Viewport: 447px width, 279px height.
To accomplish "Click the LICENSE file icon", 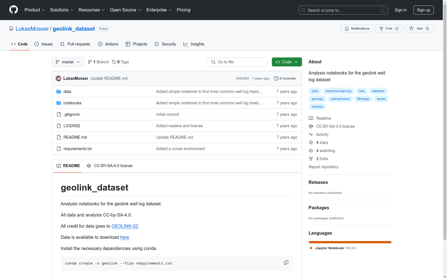I will [59, 126].
